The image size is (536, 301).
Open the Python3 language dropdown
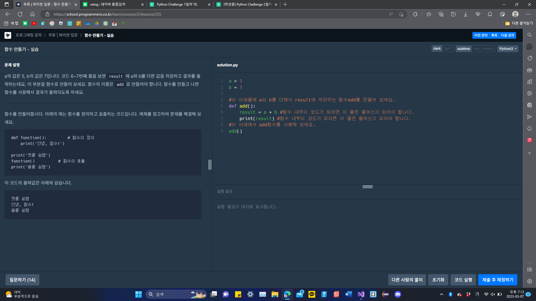(x=508, y=49)
